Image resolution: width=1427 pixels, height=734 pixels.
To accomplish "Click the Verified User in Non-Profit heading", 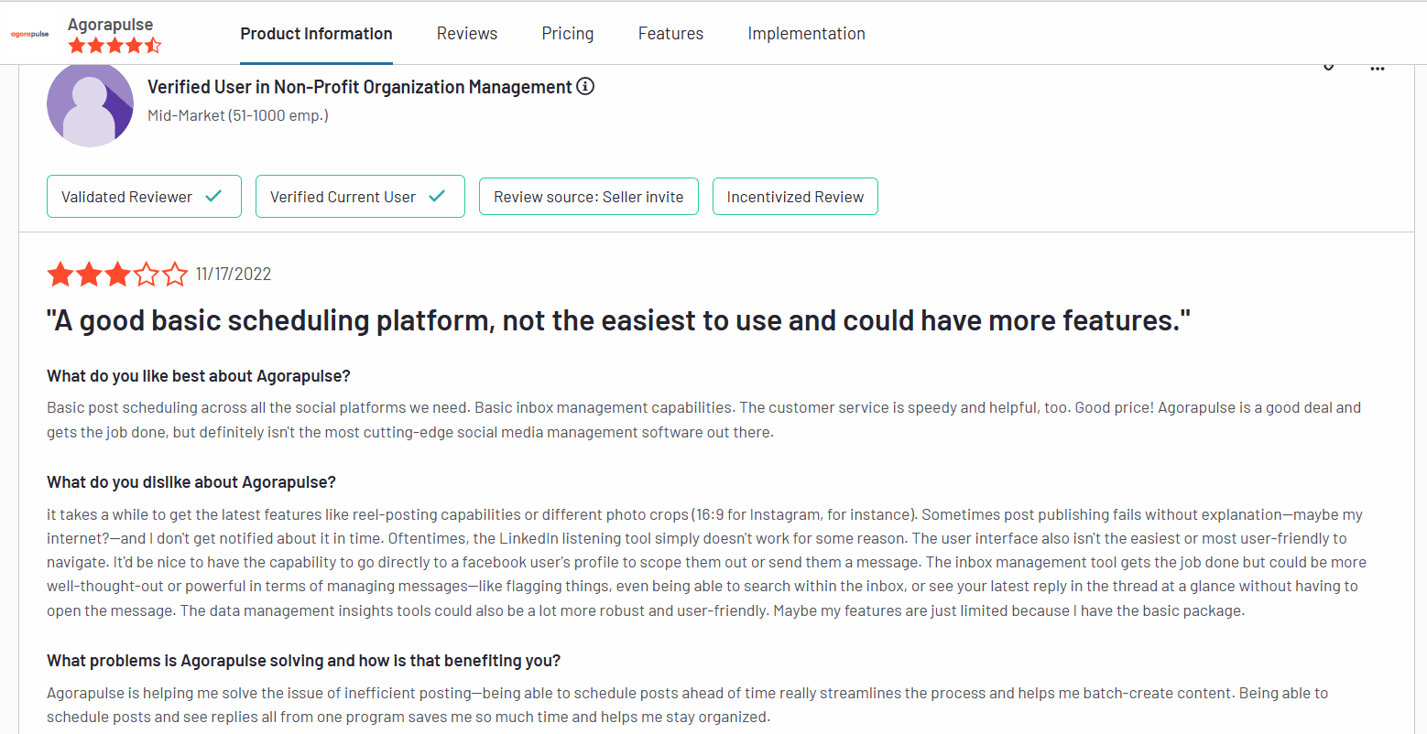I will point(359,87).
